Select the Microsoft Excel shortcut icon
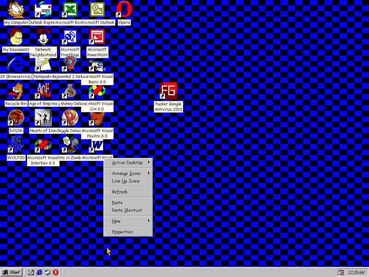The width and height of the screenshot is (369, 277). [70, 10]
